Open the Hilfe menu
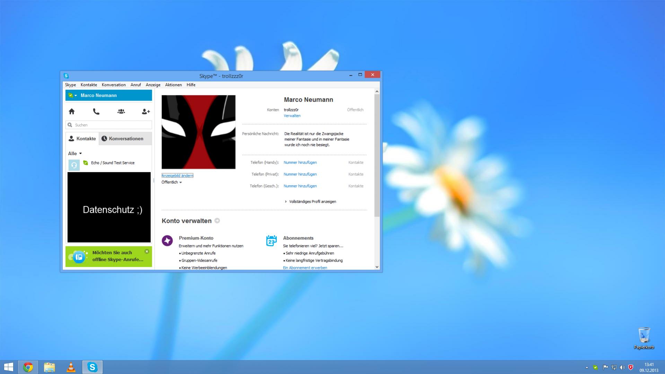The height and width of the screenshot is (374, 665). click(191, 85)
